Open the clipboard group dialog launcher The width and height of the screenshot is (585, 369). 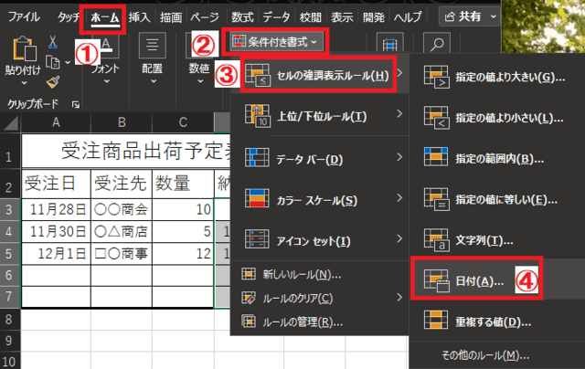(x=74, y=103)
